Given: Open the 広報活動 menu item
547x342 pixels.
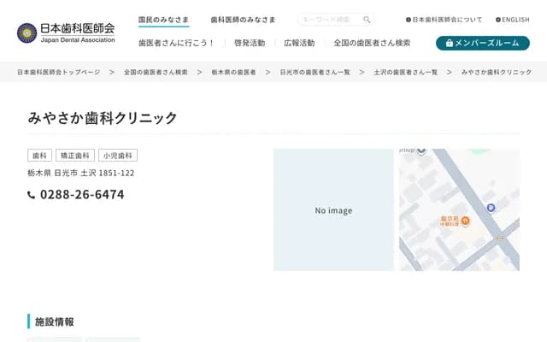Looking at the screenshot, I should 298,43.
